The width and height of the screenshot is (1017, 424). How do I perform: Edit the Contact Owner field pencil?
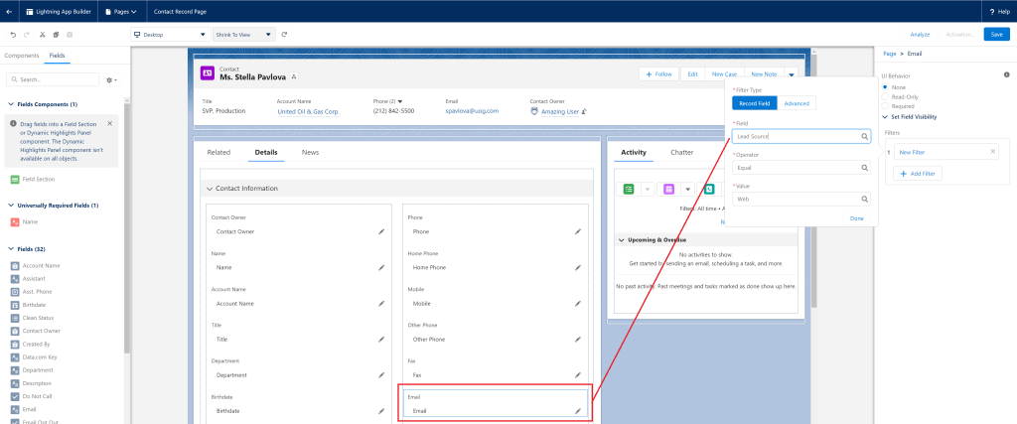pos(381,231)
